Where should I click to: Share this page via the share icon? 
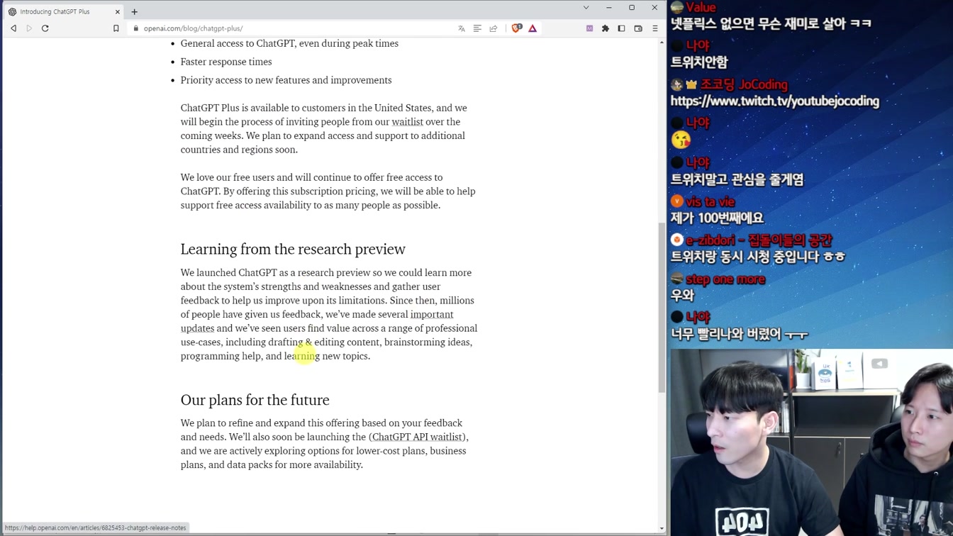click(494, 28)
